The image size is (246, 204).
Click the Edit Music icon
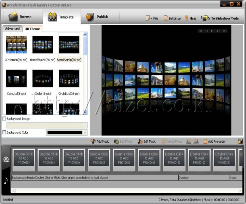[140, 141]
